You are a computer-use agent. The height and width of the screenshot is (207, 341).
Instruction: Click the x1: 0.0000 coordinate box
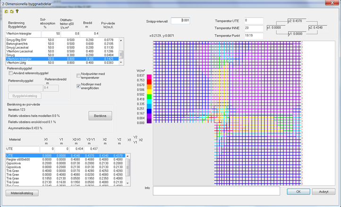276,27
